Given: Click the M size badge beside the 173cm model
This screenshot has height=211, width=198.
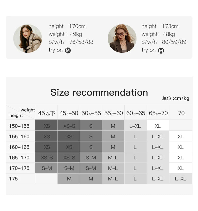Looking at the screenshot, I should click(161, 51).
